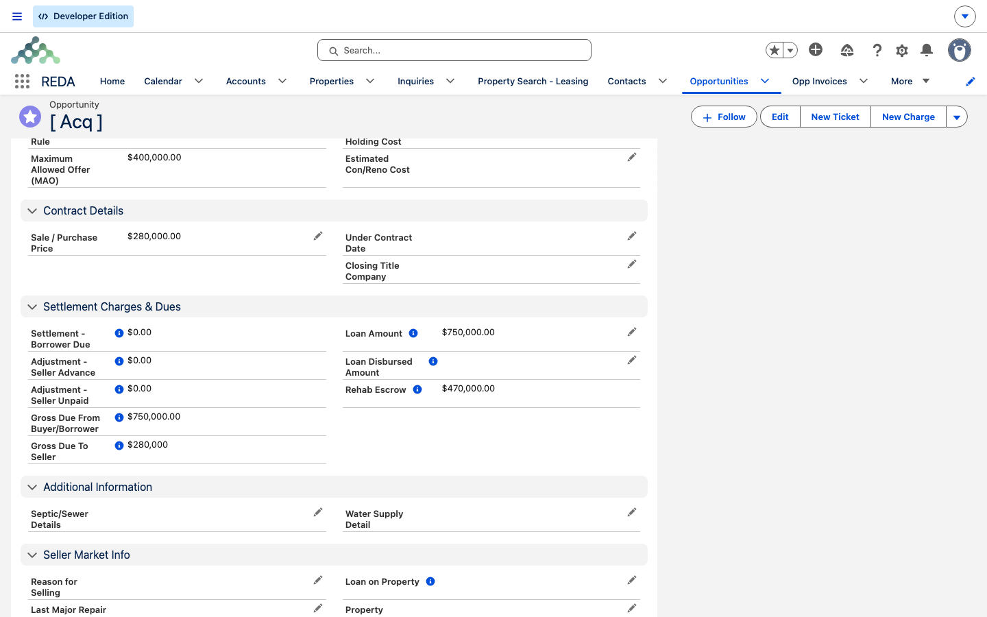Edit the Loan Amount field pencil
This screenshot has width=987, height=617.
tap(632, 332)
